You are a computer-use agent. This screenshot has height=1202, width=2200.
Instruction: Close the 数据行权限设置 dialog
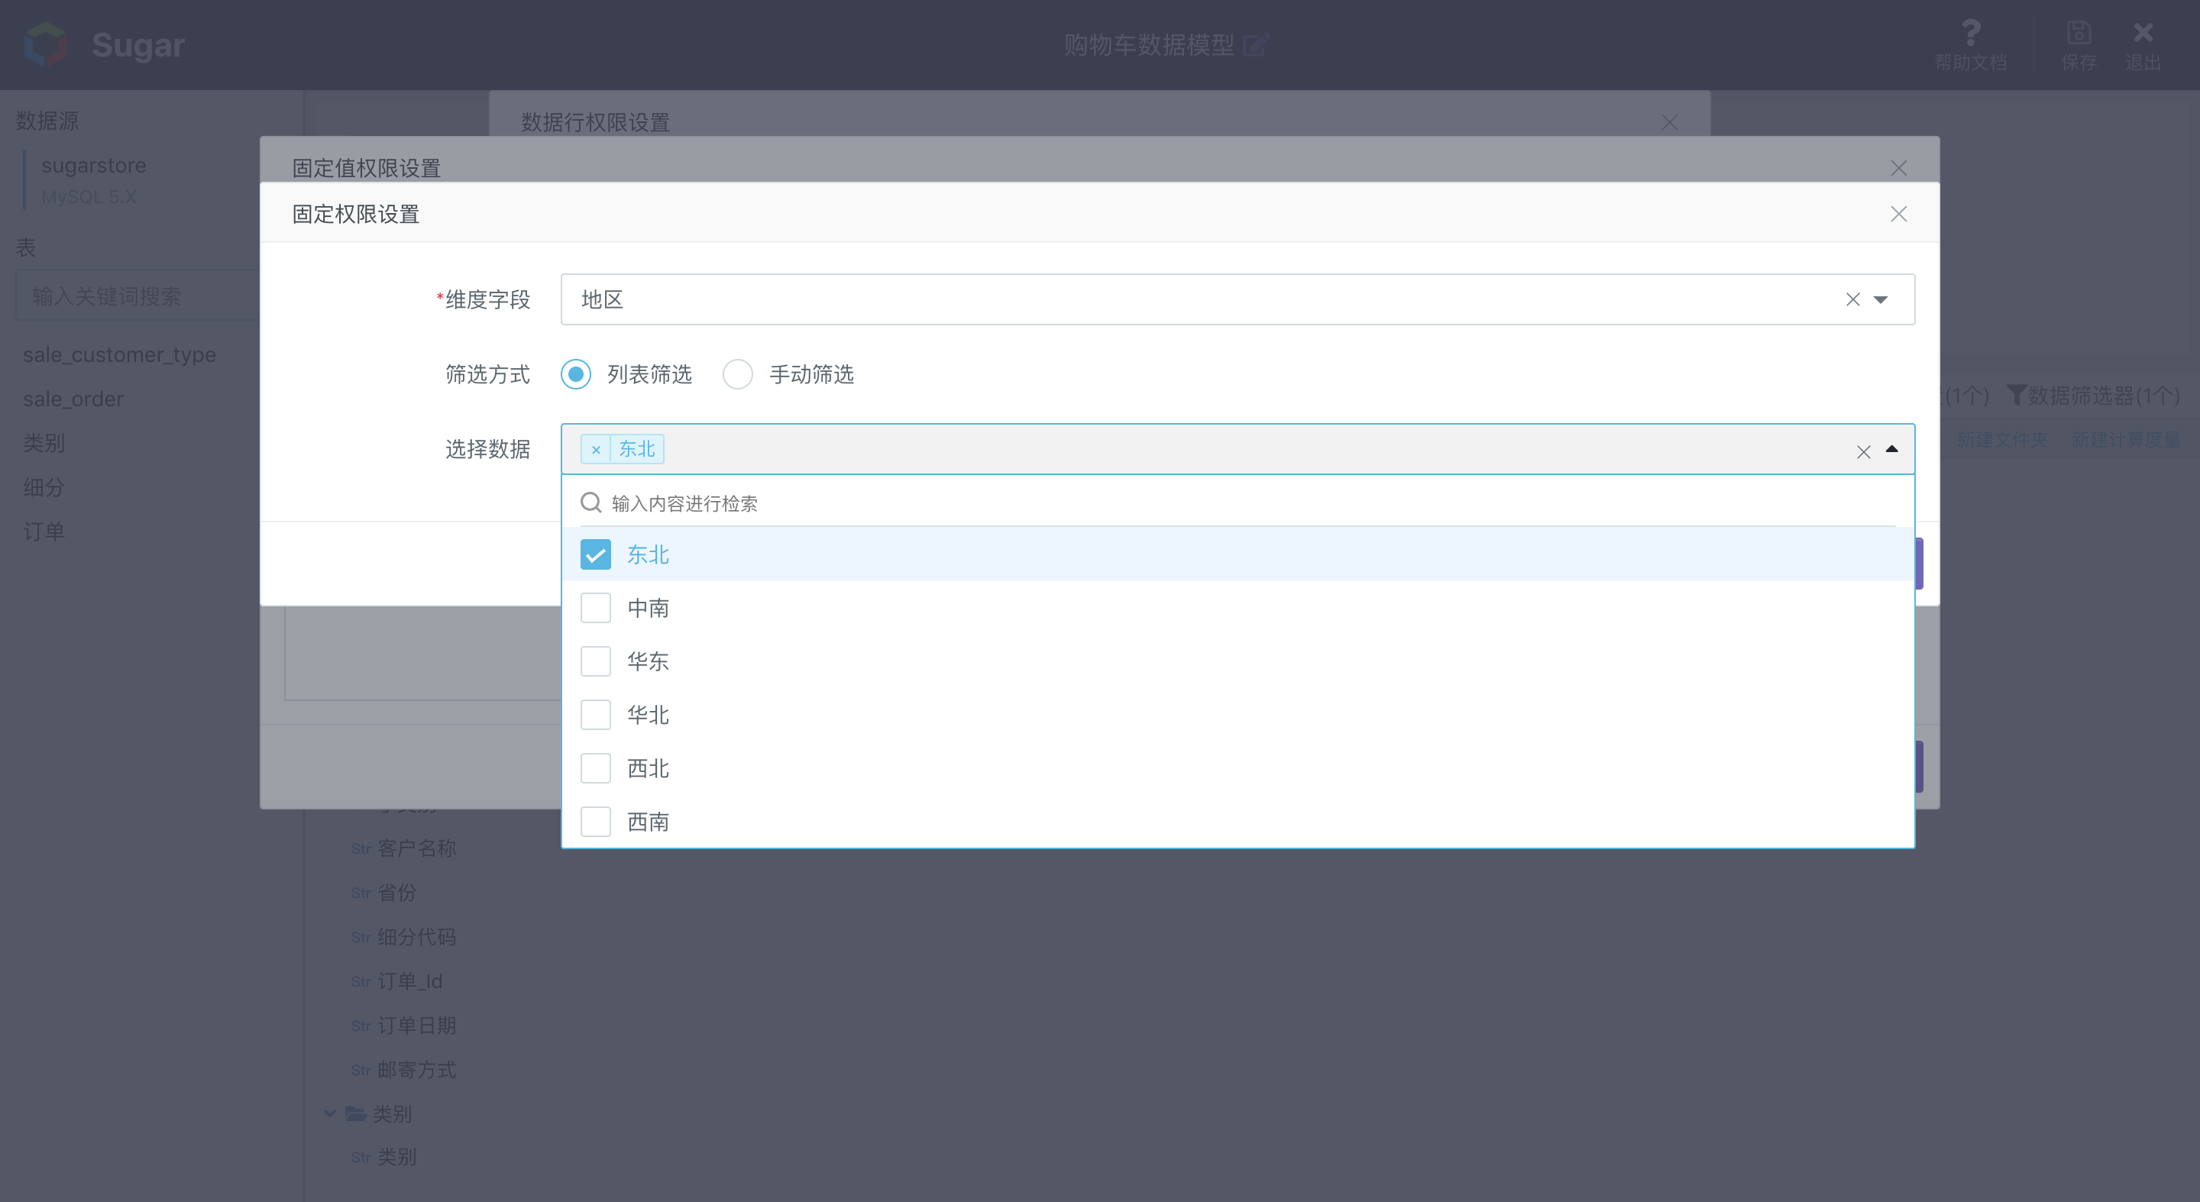tap(1670, 123)
